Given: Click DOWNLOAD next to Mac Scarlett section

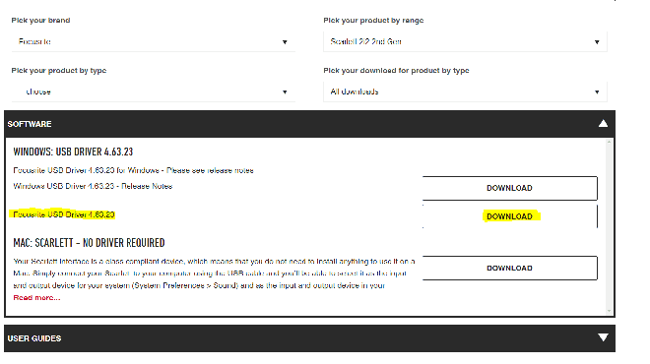Looking at the screenshot, I should [510, 268].
